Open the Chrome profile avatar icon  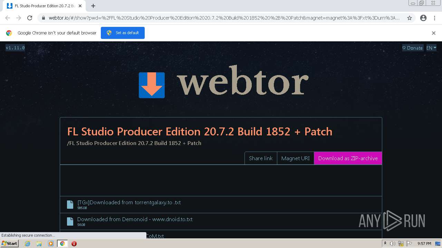pos(423,18)
